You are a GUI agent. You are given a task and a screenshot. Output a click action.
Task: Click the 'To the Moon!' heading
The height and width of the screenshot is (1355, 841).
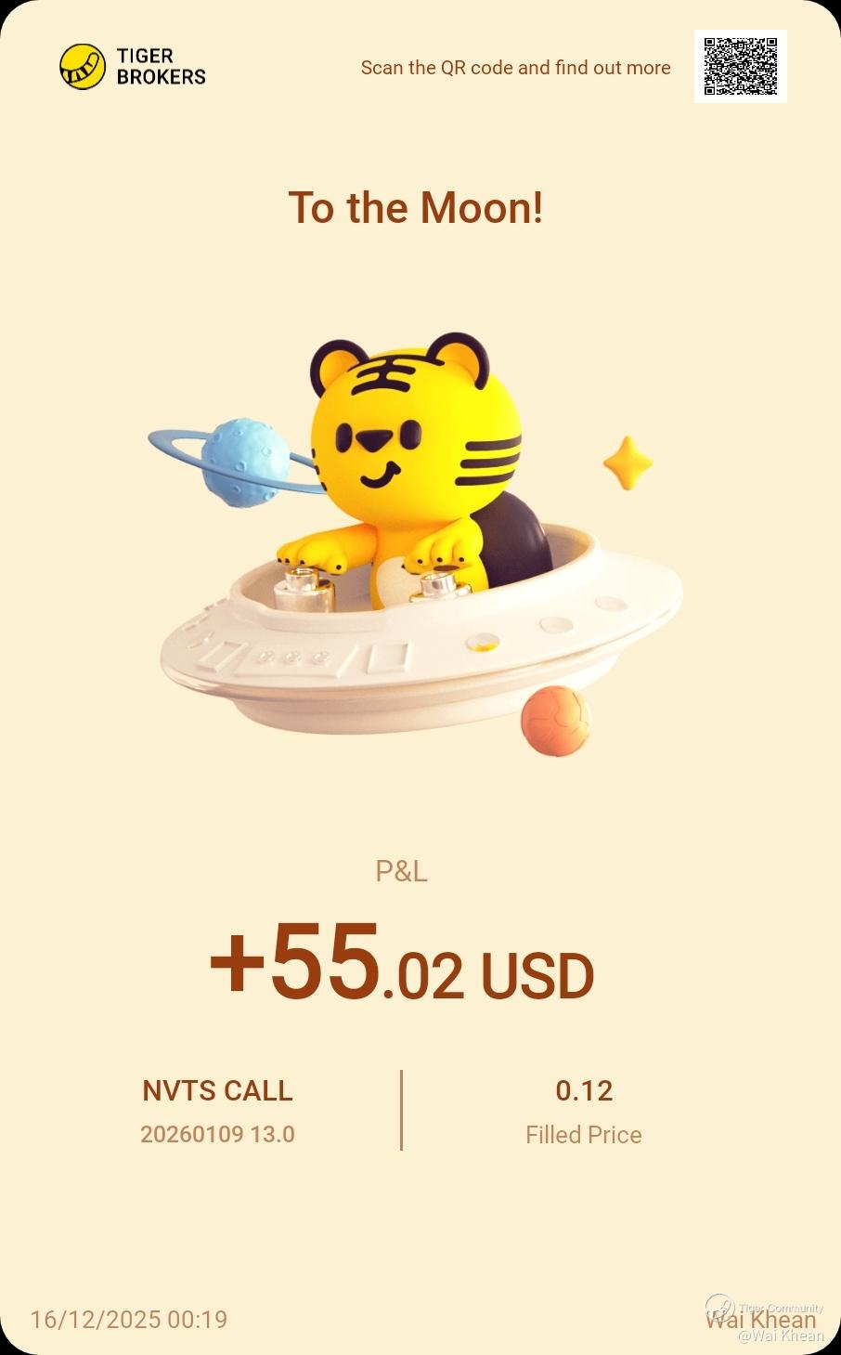coord(416,207)
